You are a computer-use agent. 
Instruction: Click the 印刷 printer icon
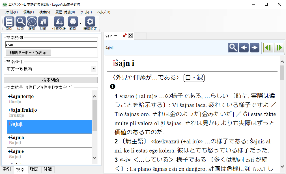[x=73, y=22]
